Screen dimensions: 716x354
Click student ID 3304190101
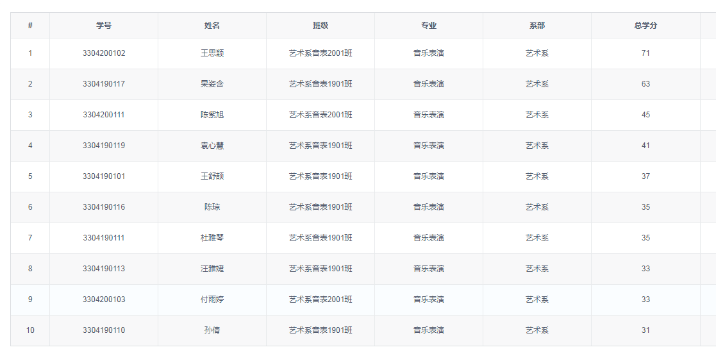click(x=104, y=176)
